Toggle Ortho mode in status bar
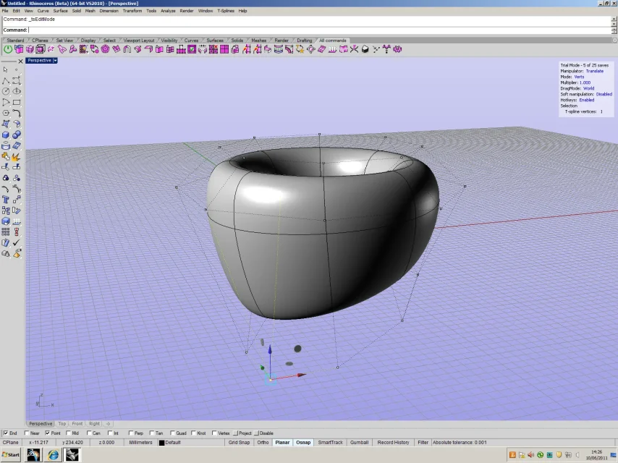Viewport: 618px width, 463px height. pos(263,443)
